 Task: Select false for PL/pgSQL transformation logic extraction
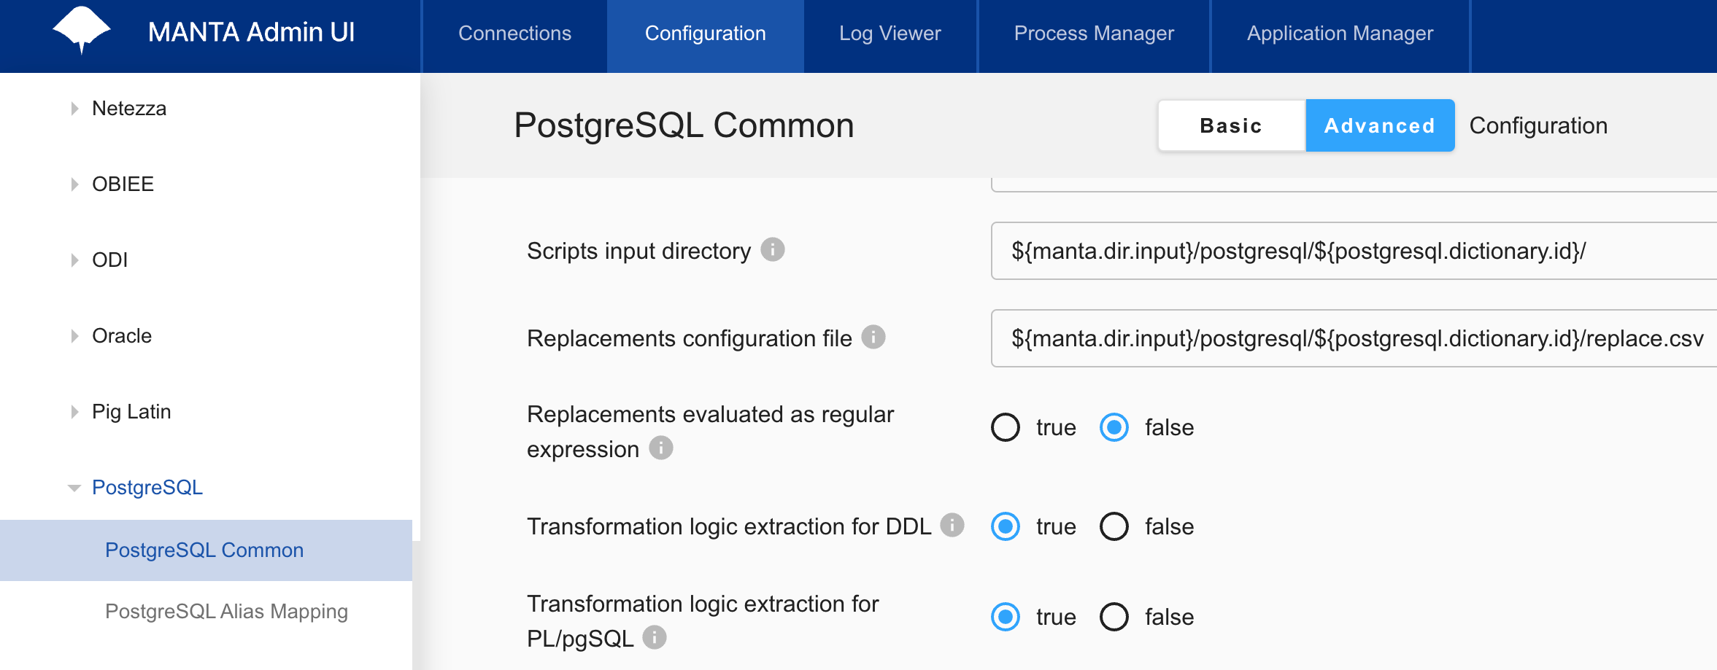coord(1113,617)
